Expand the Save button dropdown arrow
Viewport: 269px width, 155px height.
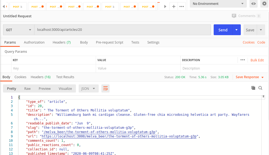pyautogui.click(x=261, y=30)
